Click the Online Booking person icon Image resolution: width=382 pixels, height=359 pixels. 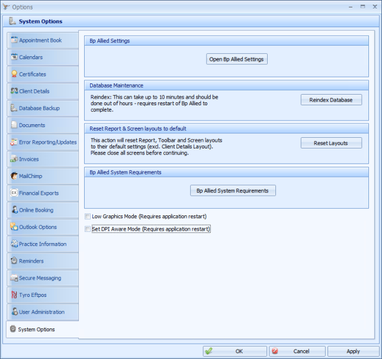[15, 209]
